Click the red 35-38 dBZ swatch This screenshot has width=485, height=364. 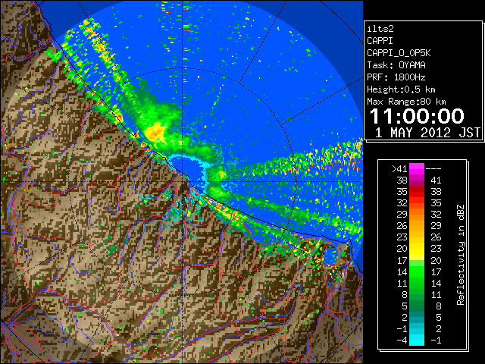[x=416, y=192]
